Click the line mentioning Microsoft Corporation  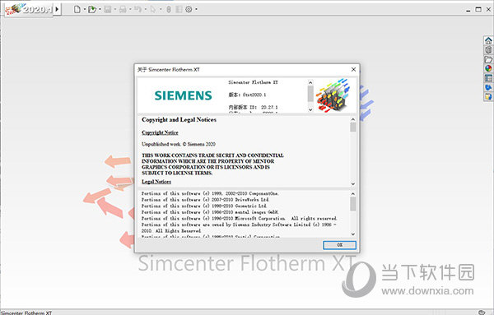[239, 218]
